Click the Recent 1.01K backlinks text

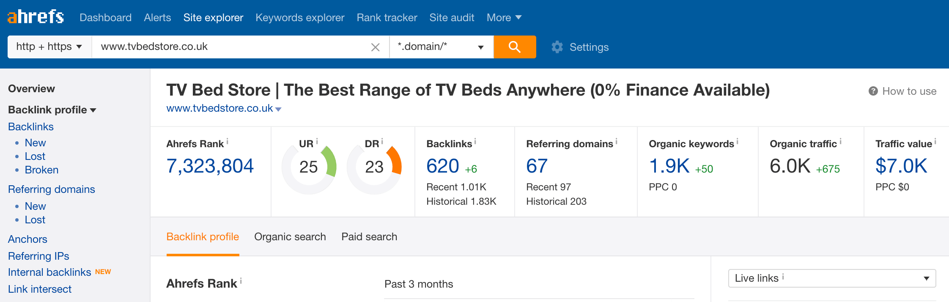coord(456,187)
